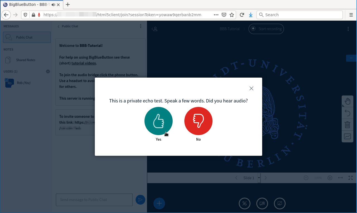Viewport: 357px width, 213px height.
Task: Open the Firefox hamburger menu
Action: tap(351, 15)
